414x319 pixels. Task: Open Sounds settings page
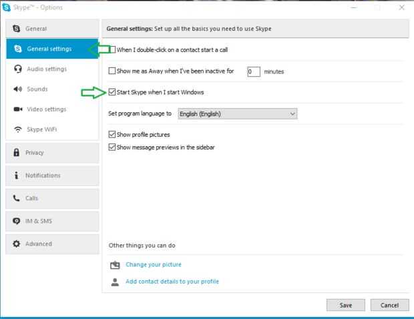(x=52, y=89)
